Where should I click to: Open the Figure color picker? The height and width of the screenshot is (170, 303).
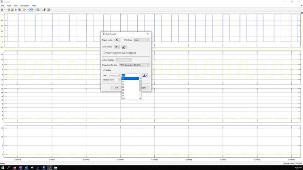(117, 40)
